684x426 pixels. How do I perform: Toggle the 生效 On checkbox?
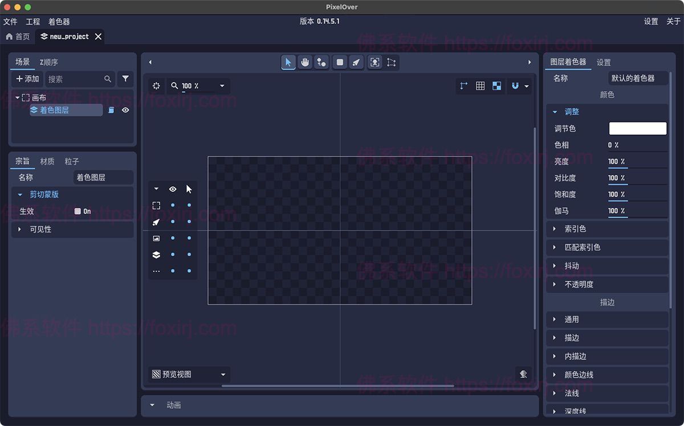click(78, 211)
